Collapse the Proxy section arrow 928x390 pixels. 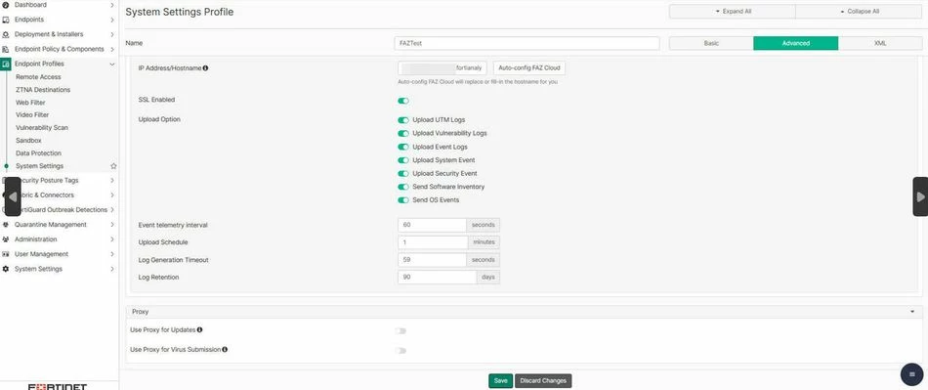point(912,311)
